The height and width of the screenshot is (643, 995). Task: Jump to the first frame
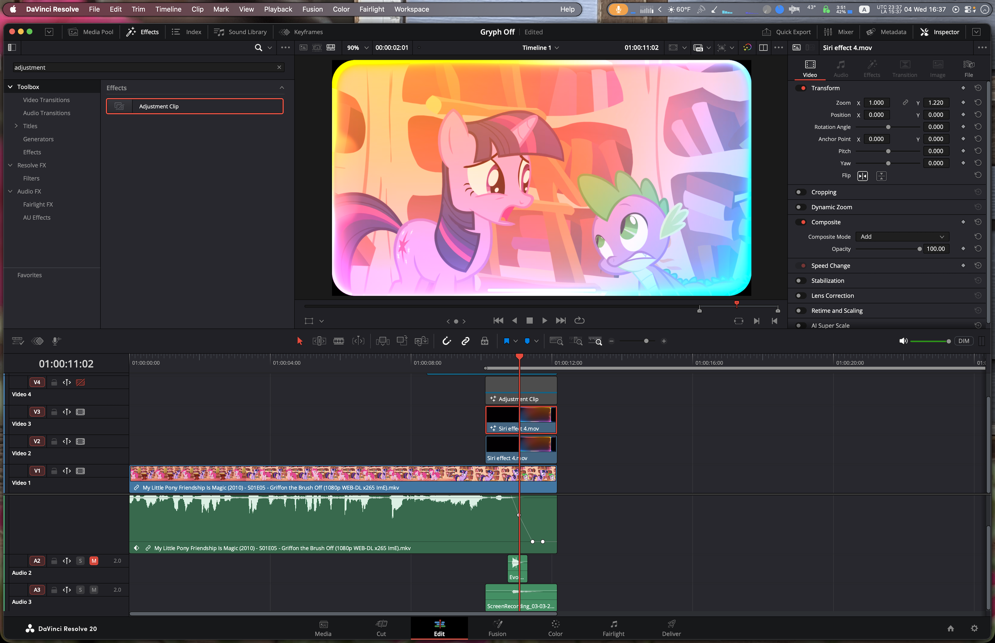point(498,320)
